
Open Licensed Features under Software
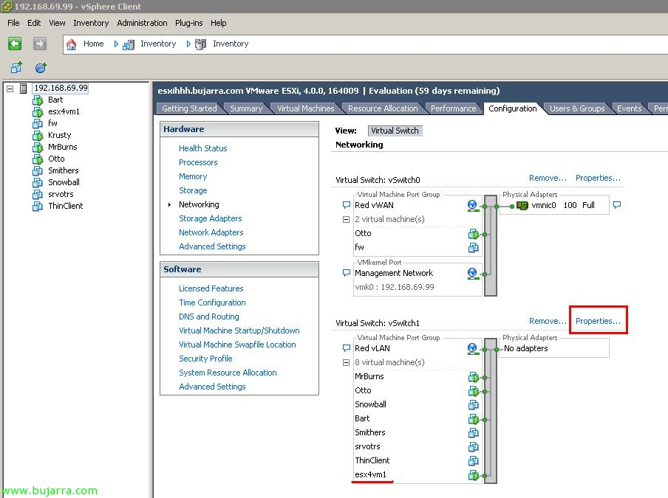pyautogui.click(x=211, y=288)
